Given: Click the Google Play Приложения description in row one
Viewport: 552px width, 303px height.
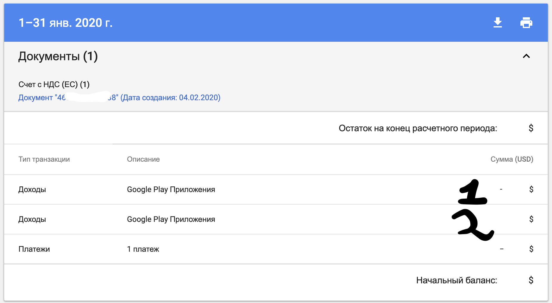Looking at the screenshot, I should (x=171, y=189).
